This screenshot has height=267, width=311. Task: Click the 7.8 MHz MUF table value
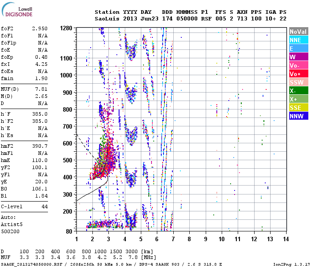point(133,258)
